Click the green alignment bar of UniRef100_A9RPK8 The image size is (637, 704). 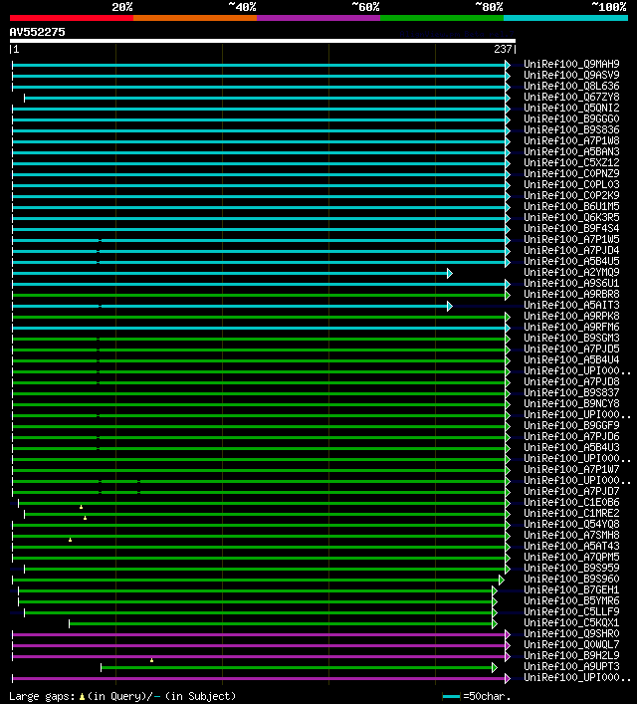[x=259, y=318]
